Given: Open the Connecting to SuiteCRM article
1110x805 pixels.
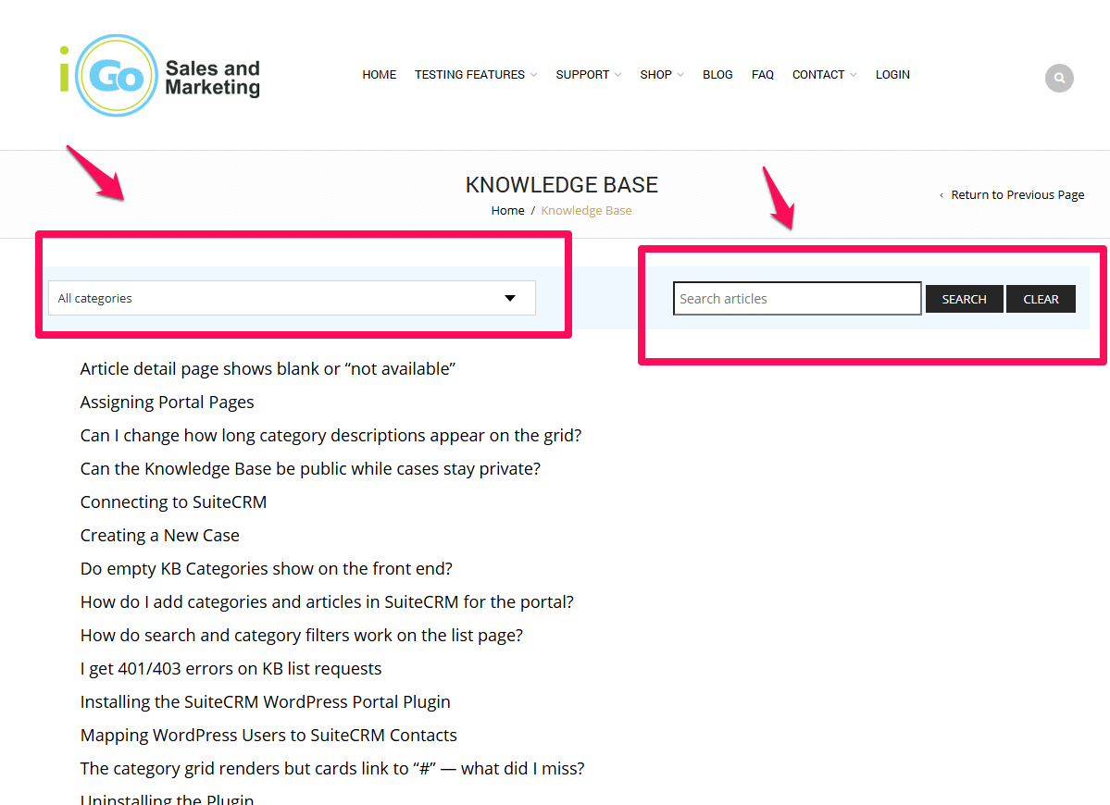Looking at the screenshot, I should 173,502.
